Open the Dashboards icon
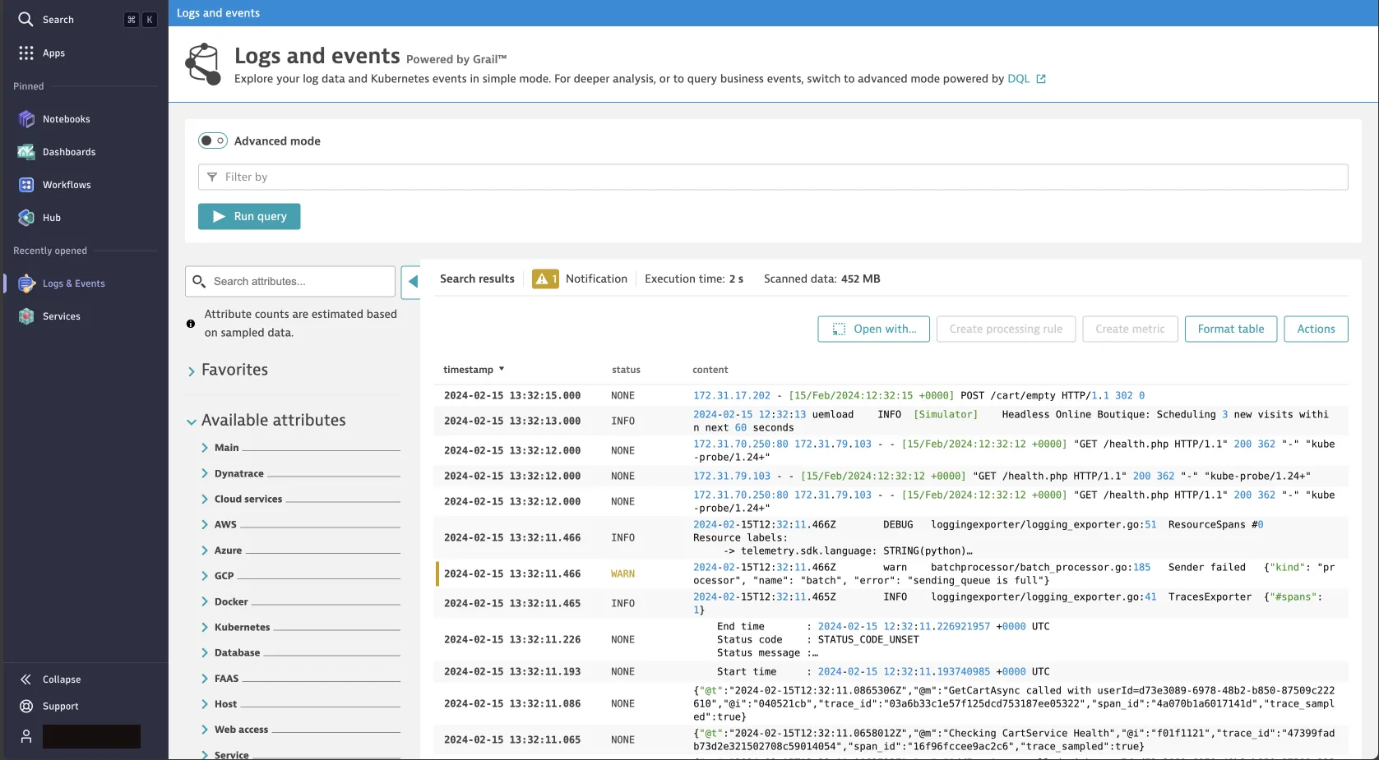 26,152
